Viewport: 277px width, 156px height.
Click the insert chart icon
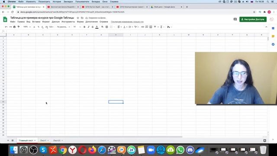pos(151,27)
